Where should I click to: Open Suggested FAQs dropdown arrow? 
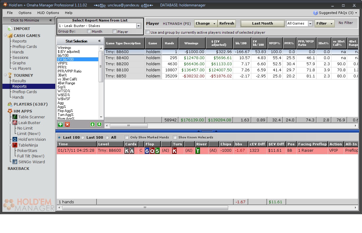coord(356,13)
